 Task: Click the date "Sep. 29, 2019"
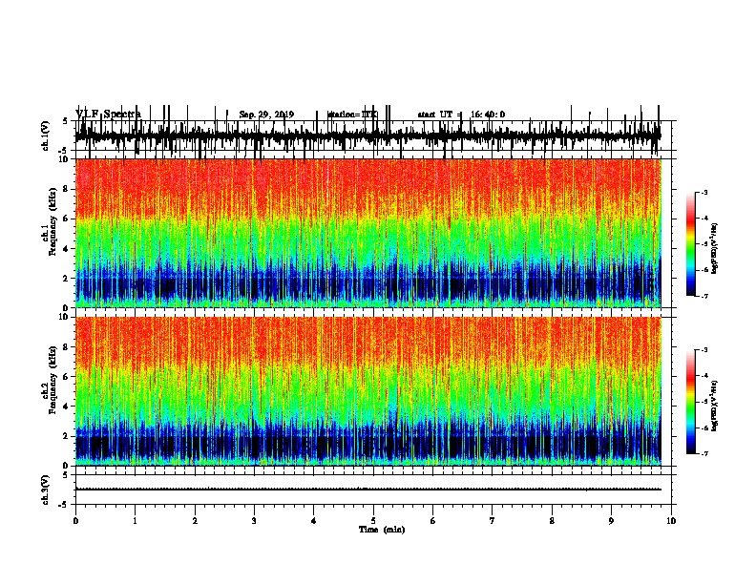pyautogui.click(x=266, y=115)
